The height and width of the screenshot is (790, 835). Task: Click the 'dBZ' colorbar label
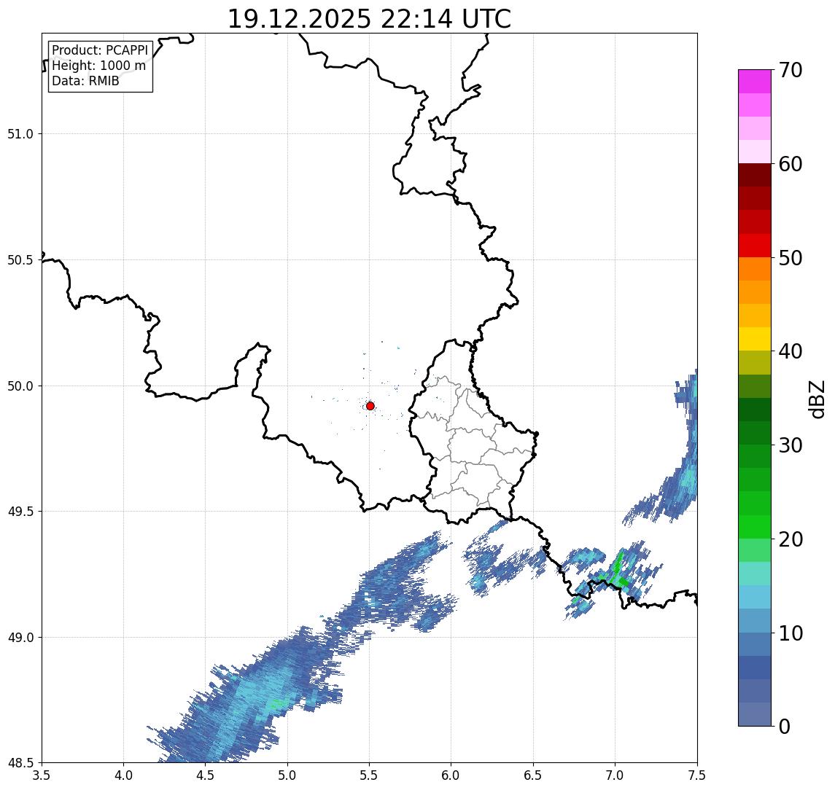coord(816,399)
